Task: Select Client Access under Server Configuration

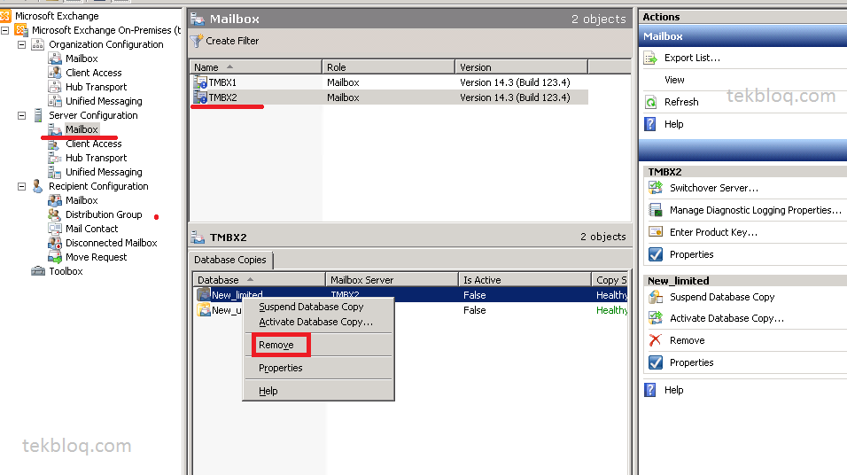Action: tap(93, 144)
